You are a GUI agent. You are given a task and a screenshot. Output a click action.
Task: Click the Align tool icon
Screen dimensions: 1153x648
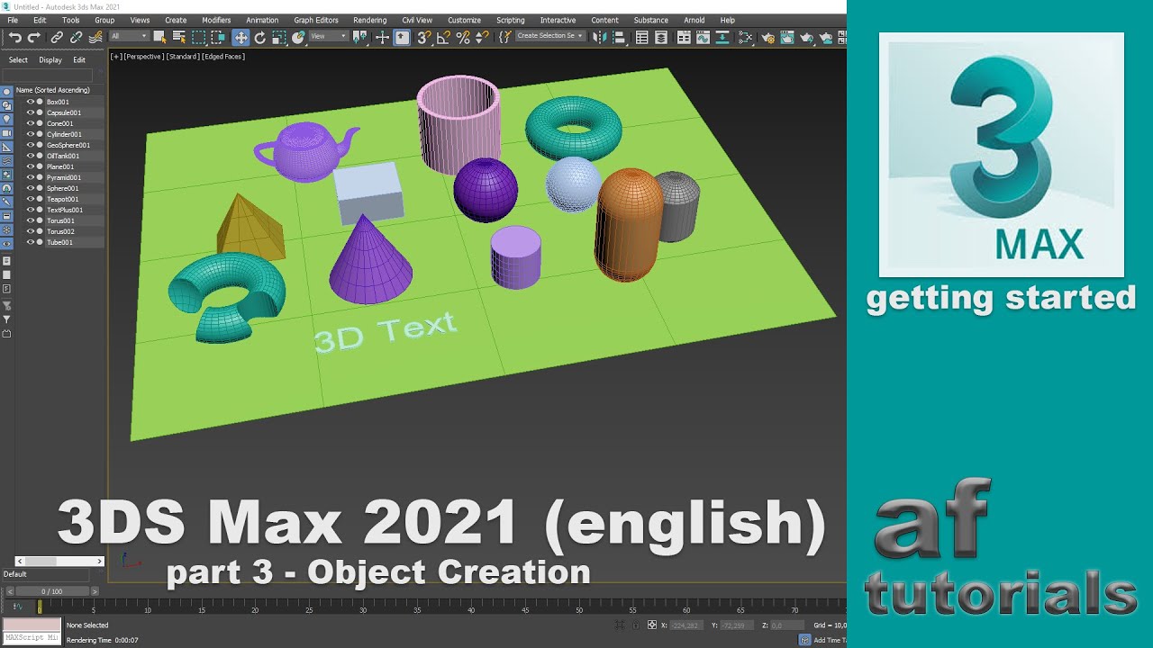(619, 37)
